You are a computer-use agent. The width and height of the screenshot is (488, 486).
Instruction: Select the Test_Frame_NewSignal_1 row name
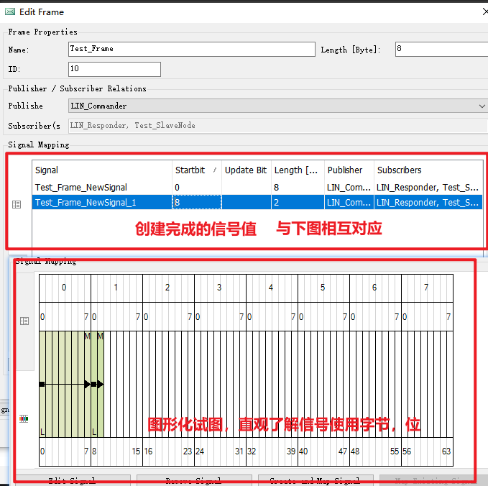click(86, 203)
